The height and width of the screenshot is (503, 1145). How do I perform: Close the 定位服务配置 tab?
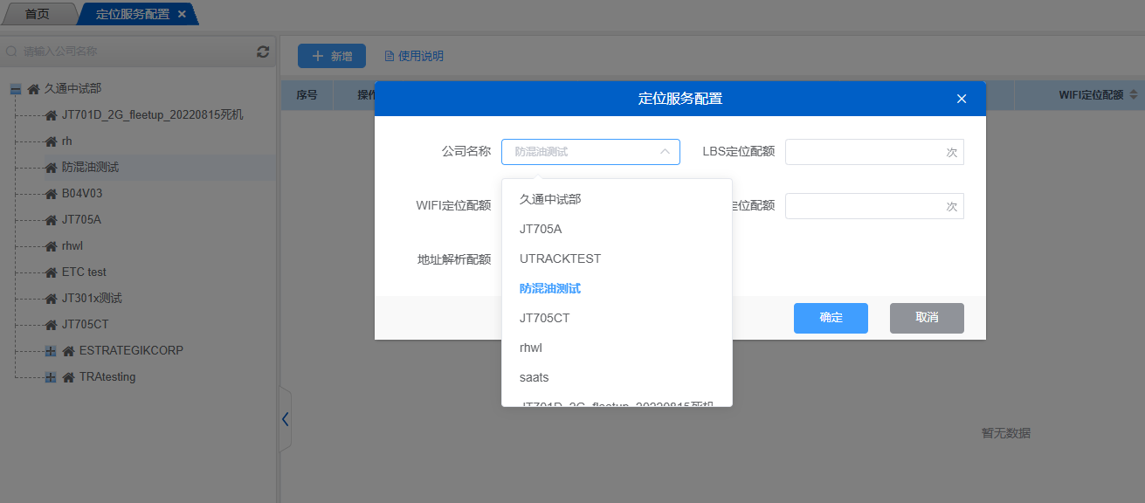tap(182, 14)
